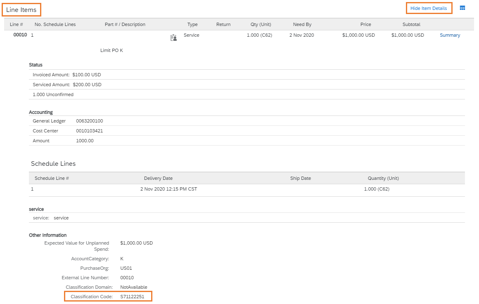This screenshot has width=479, height=304.
Task: Click the Service type cell
Action: click(191, 35)
